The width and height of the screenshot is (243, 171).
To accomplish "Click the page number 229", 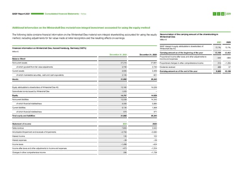I will tap(228, 14).
